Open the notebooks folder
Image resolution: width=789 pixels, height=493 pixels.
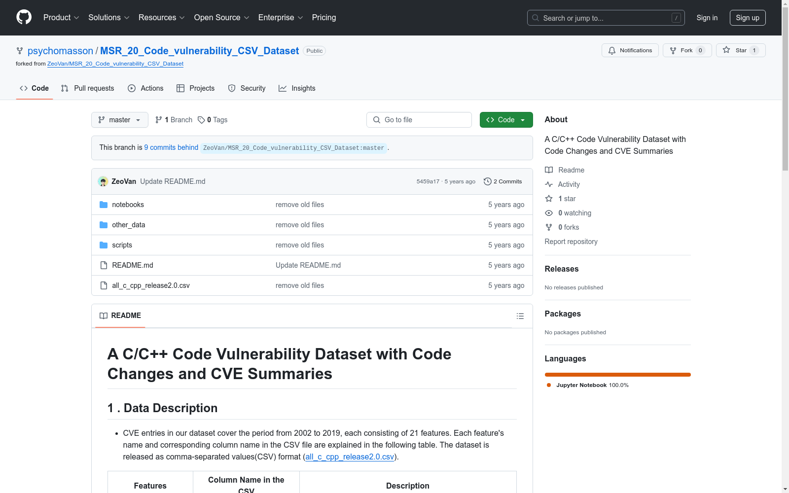[x=127, y=204]
